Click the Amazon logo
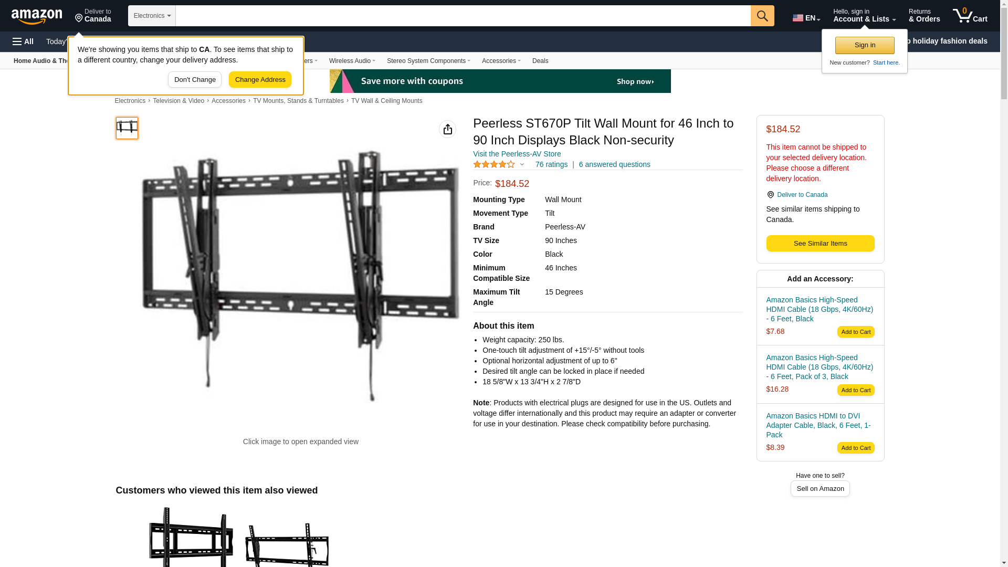1008x567 pixels. point(37,16)
